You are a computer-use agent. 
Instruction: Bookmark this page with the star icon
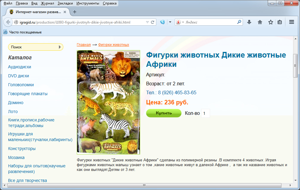[270, 22]
